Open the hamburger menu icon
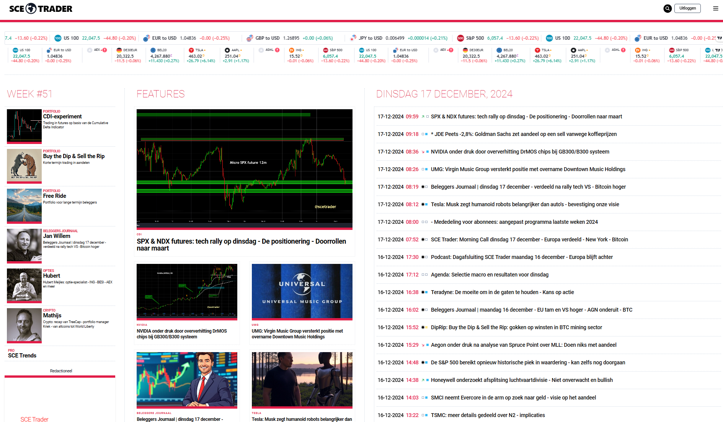This screenshot has height=422, width=723. tap(716, 8)
